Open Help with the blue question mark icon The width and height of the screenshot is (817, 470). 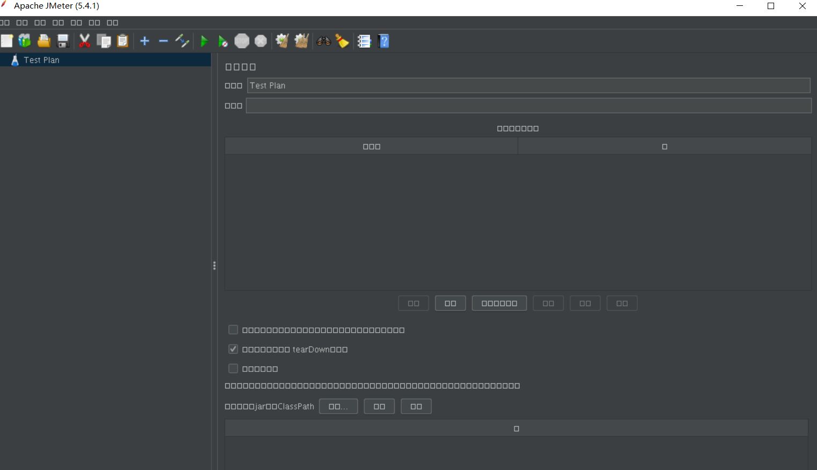(384, 41)
